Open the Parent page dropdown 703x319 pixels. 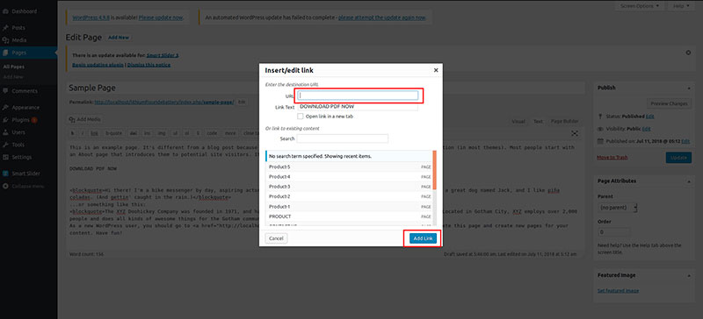tap(618, 208)
